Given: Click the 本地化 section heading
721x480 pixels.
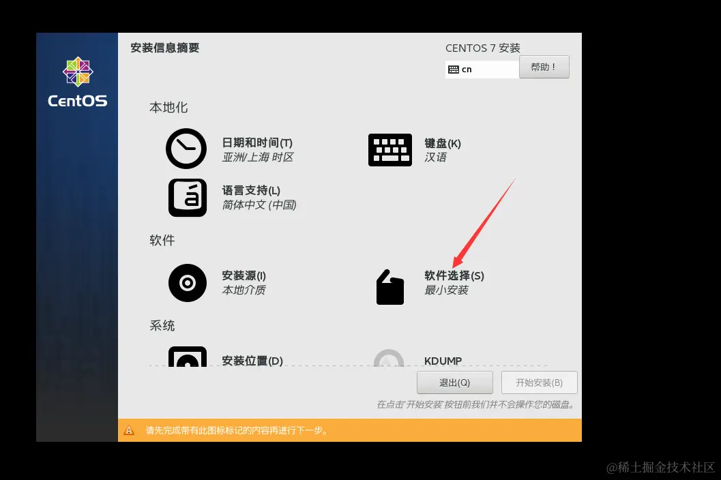Looking at the screenshot, I should (168, 108).
